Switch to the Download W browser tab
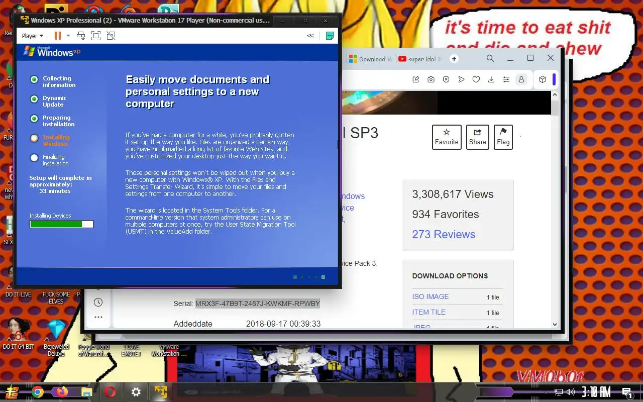Viewport: 643px width, 402px height. [371, 59]
